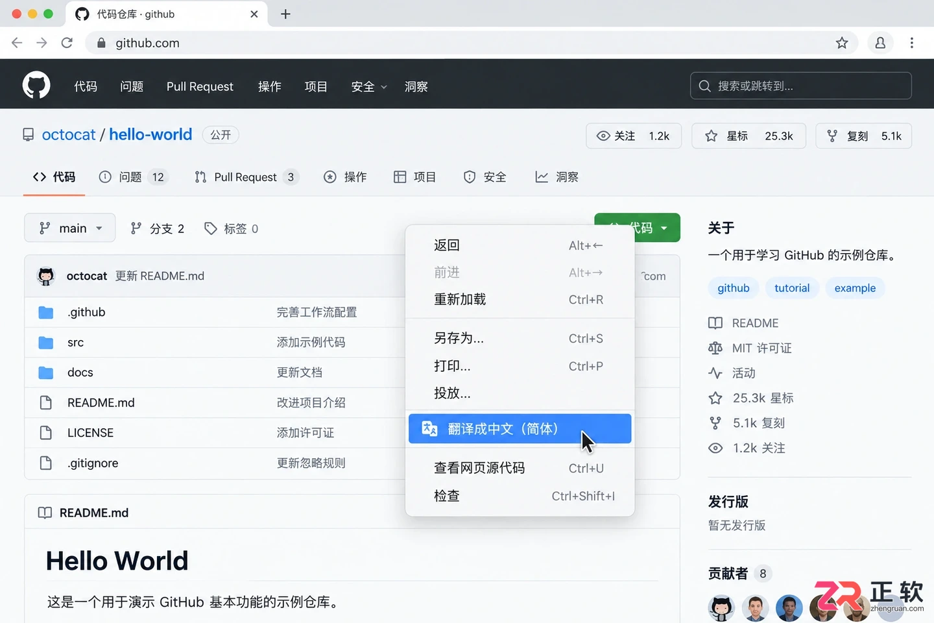The height and width of the screenshot is (623, 934).
Task: Choose 另存为... in the context menu
Action: [520, 338]
